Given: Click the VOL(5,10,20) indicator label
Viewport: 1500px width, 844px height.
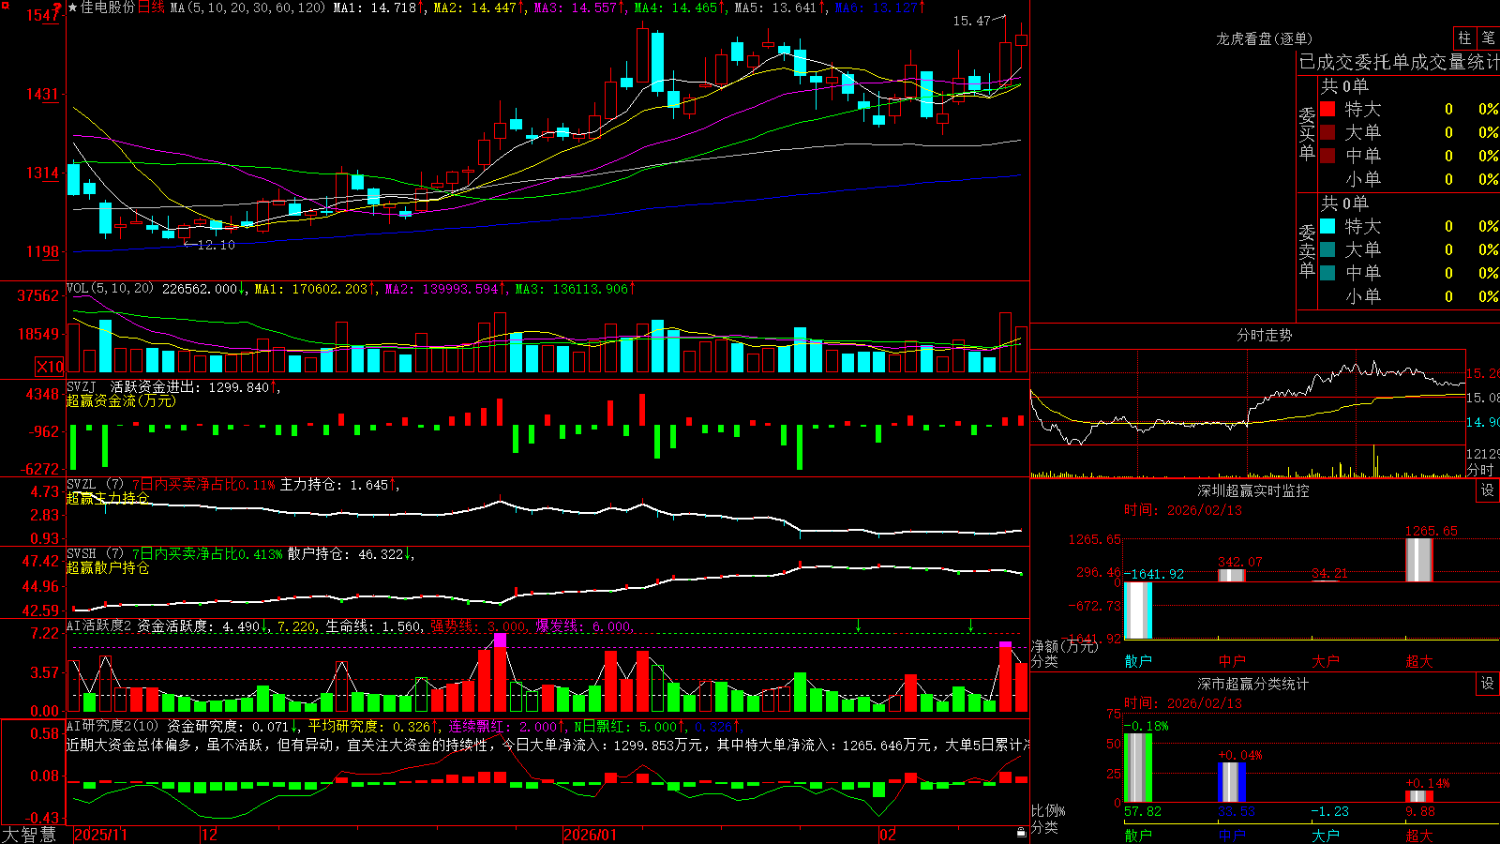Looking at the screenshot, I should (x=111, y=289).
